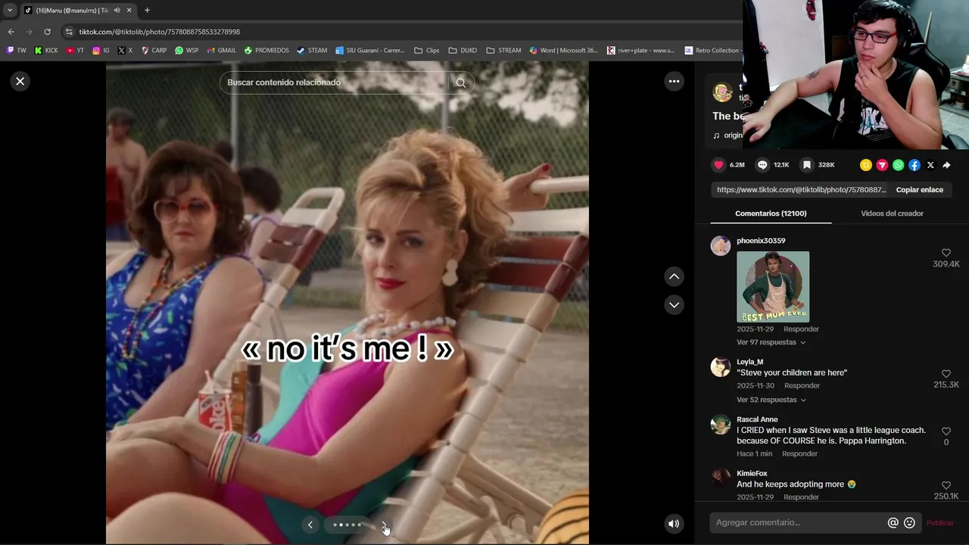The image size is (969, 545).
Task: Send to friends via red icon
Action: tap(882, 165)
